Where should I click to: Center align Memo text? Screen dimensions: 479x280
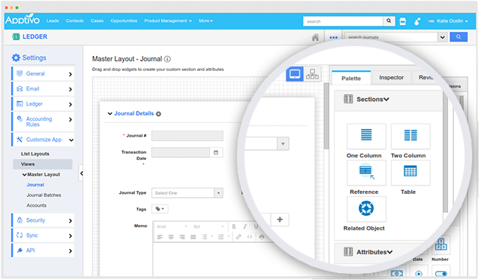[x=171, y=237]
